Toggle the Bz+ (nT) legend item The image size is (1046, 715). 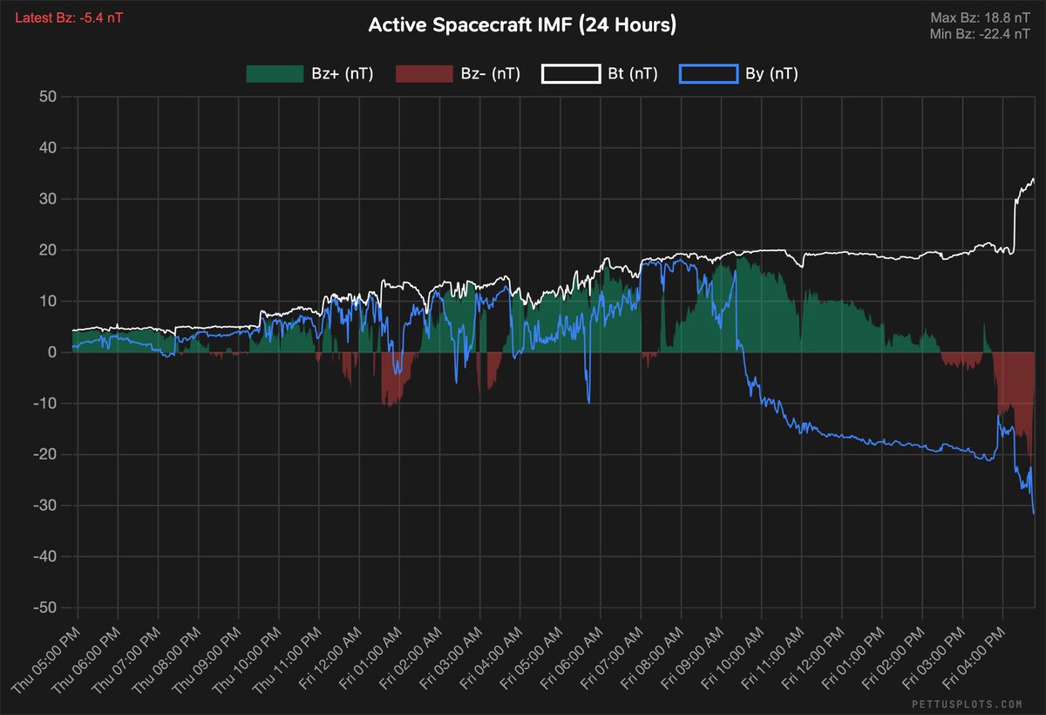point(309,74)
